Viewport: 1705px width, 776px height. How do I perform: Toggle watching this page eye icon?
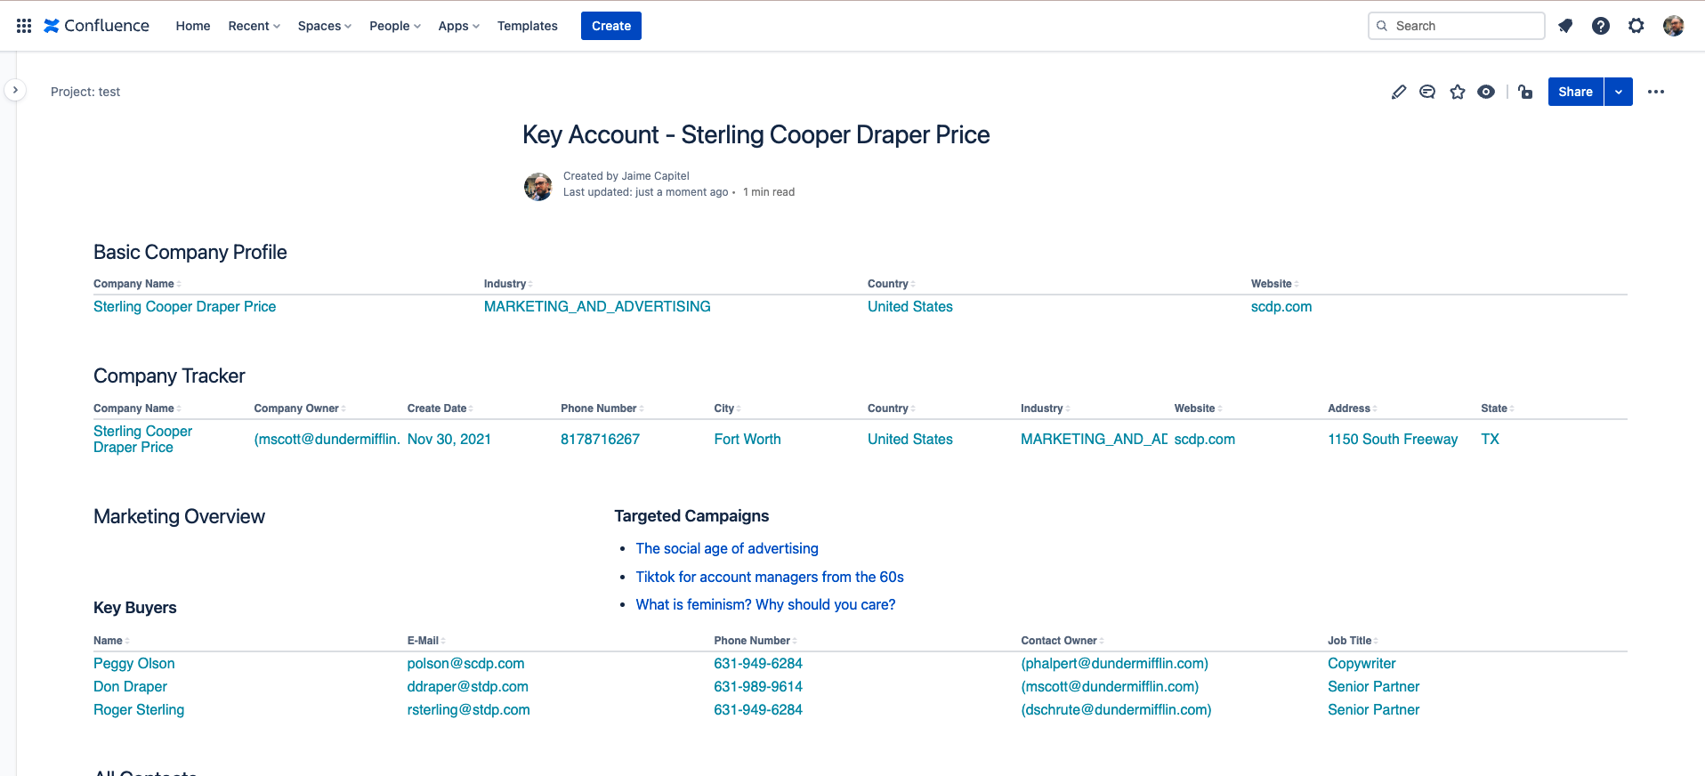[1486, 92]
